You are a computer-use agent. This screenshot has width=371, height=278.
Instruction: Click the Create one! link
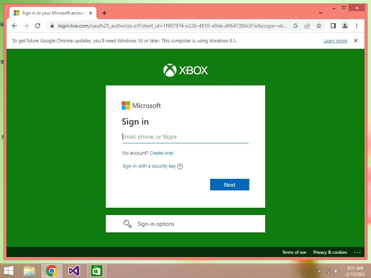pos(162,153)
